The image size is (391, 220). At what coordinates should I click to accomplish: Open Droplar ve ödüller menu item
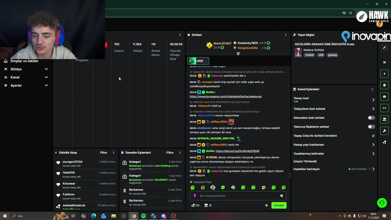(24, 61)
